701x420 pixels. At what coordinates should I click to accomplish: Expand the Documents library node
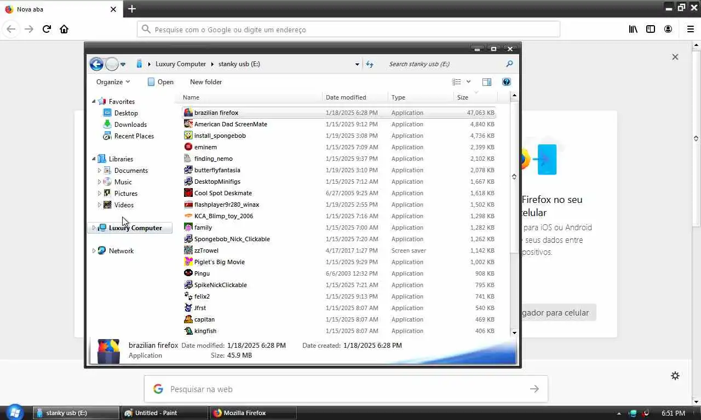click(99, 171)
